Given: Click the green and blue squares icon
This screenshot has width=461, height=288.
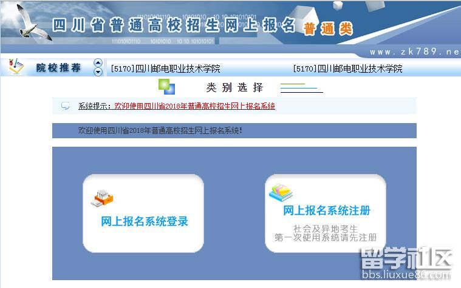Looking at the screenshot, I should tap(166, 87).
